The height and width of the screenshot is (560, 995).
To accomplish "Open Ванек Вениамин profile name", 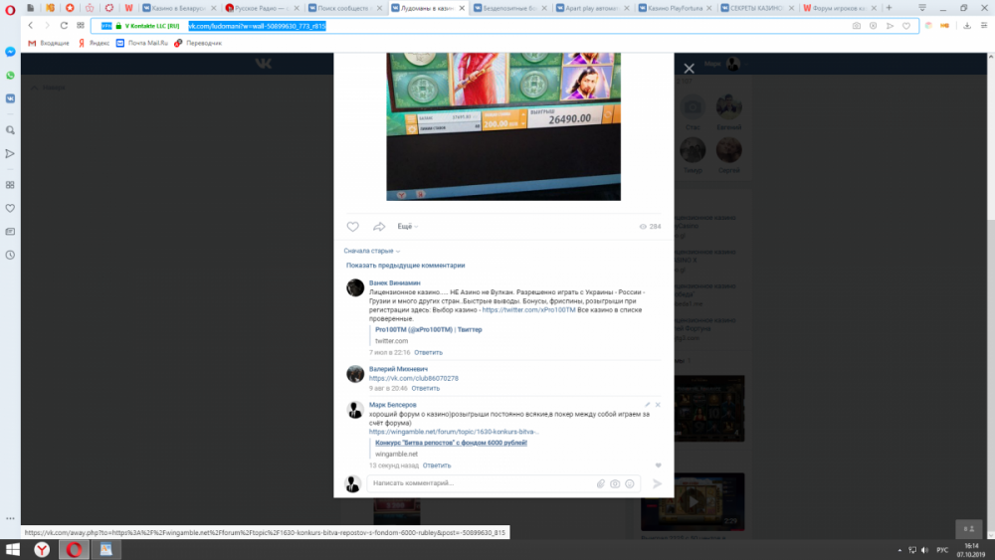I will coord(395,282).
